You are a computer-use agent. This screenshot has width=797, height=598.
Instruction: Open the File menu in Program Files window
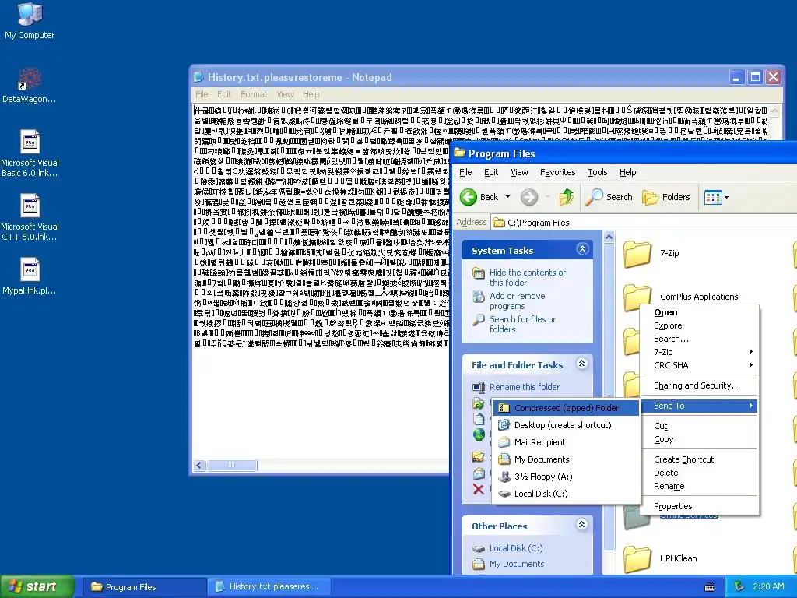tap(465, 172)
